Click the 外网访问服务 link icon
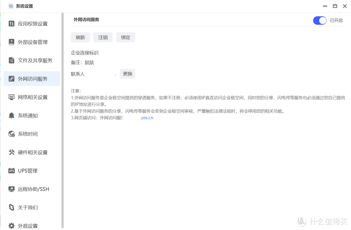The height and width of the screenshot is (230, 351). click(x=11, y=79)
